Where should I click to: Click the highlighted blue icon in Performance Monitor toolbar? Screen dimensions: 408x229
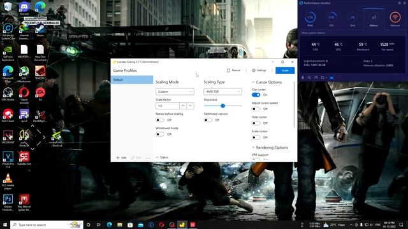click(331, 78)
